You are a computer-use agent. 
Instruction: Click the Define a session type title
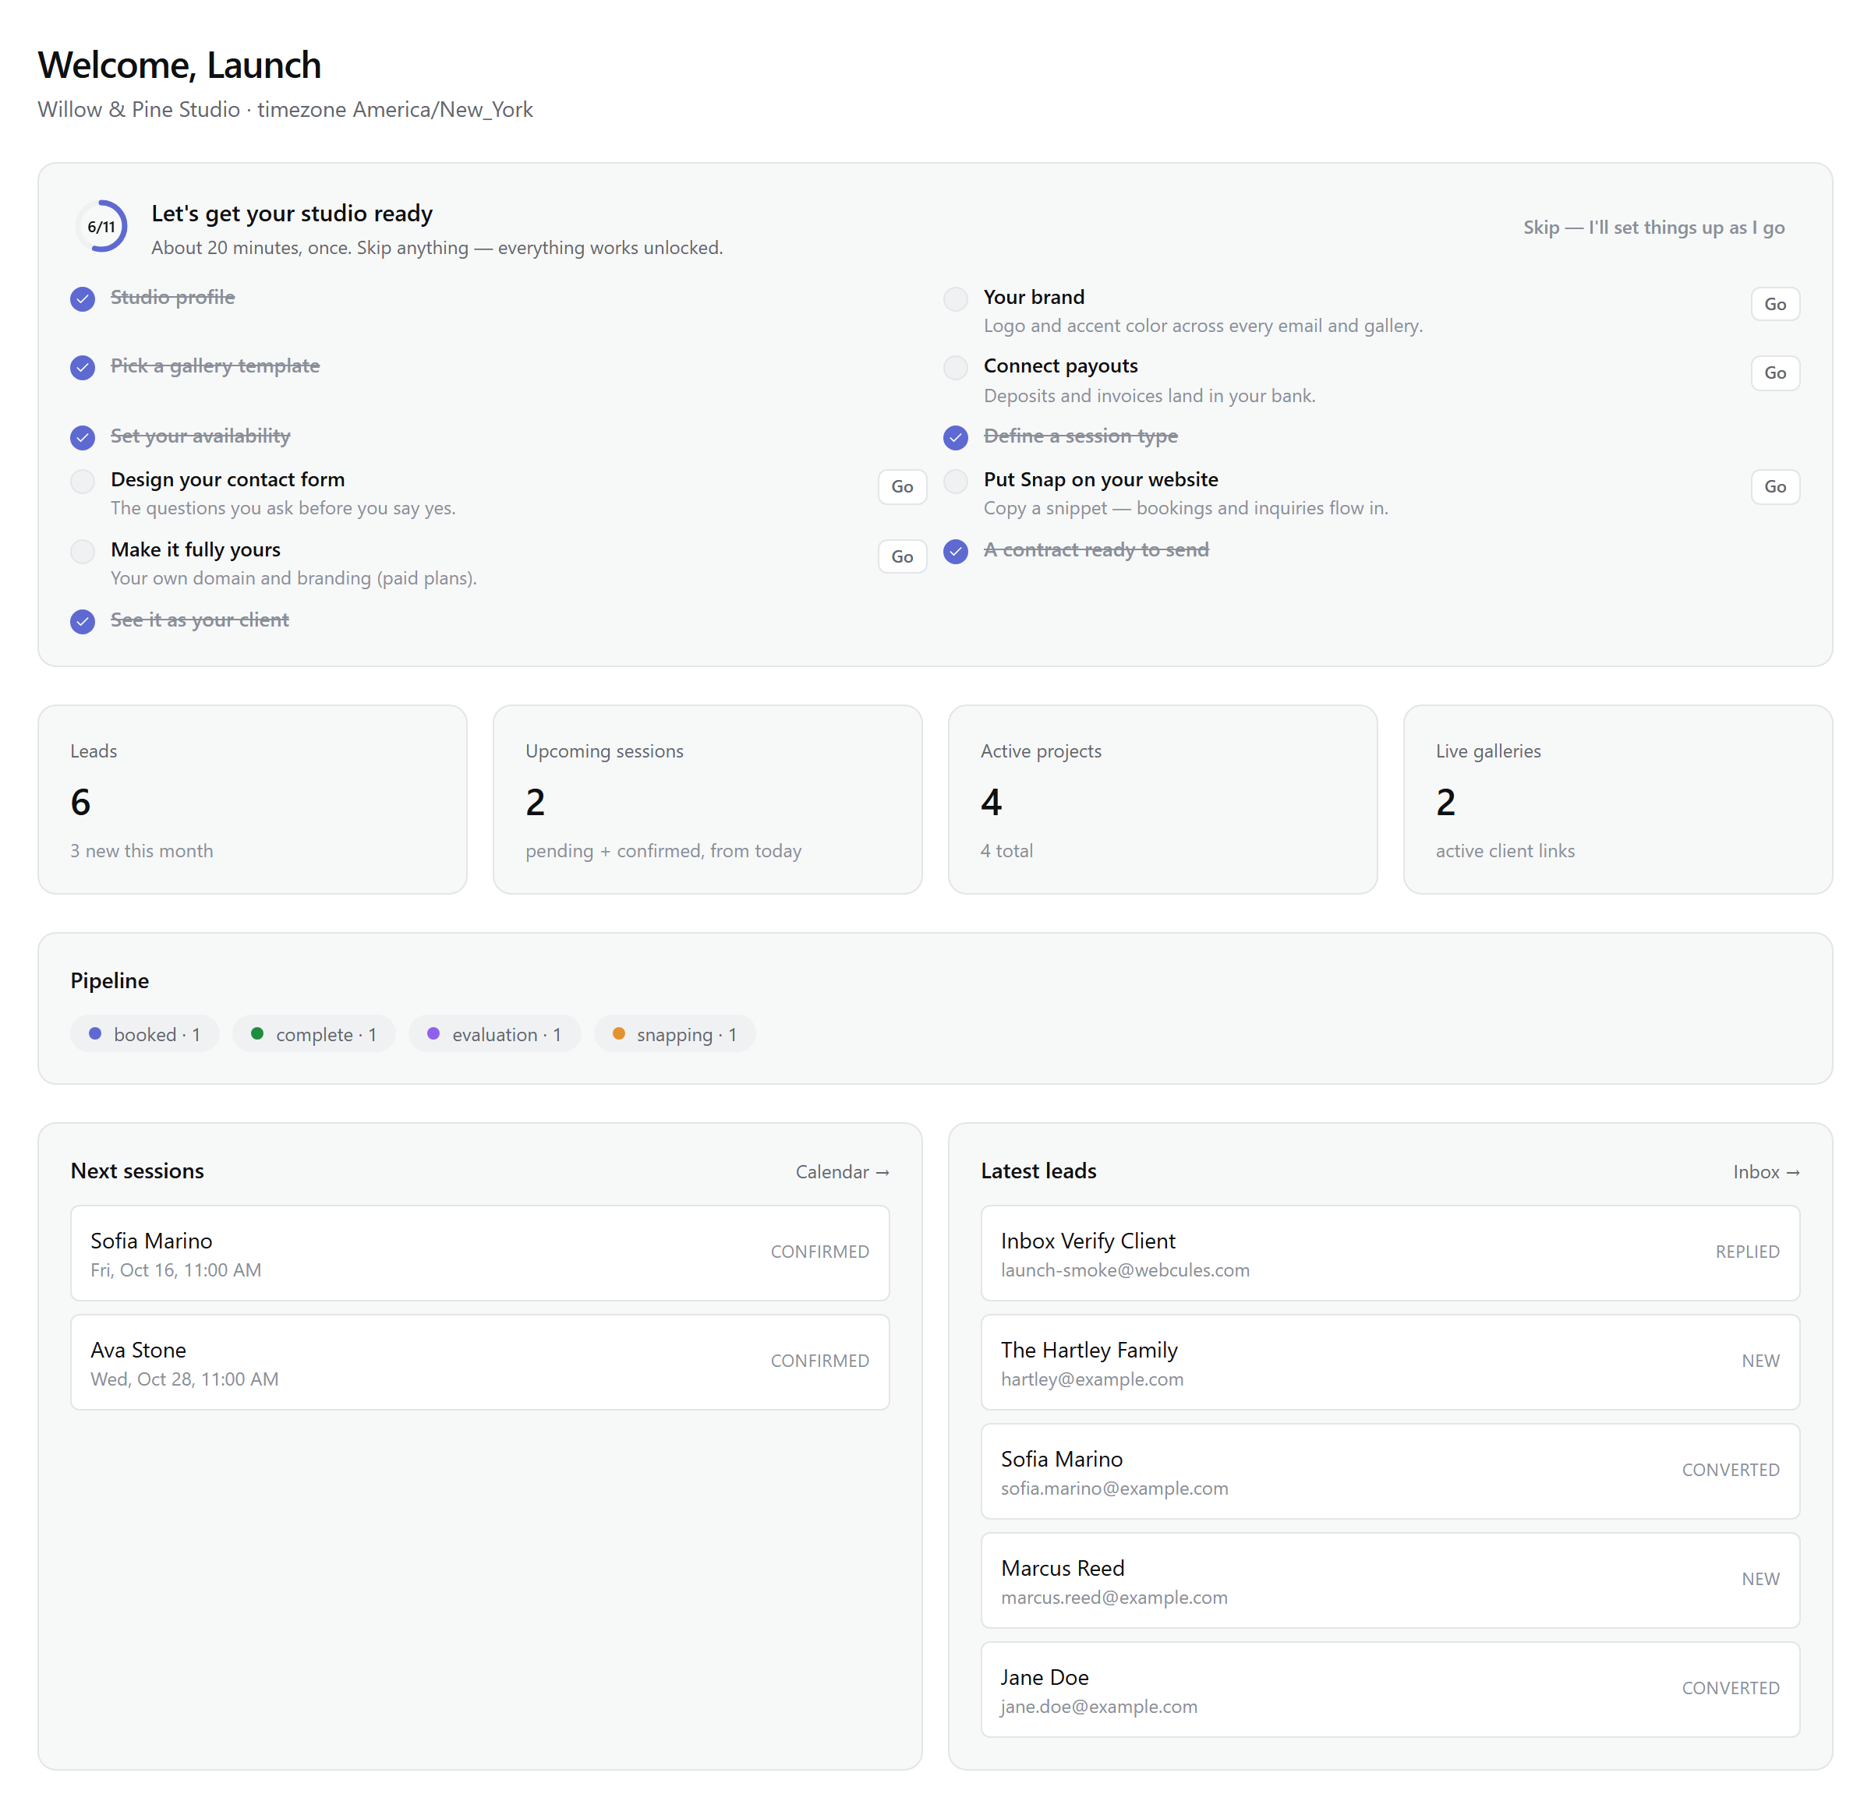tap(1081, 436)
